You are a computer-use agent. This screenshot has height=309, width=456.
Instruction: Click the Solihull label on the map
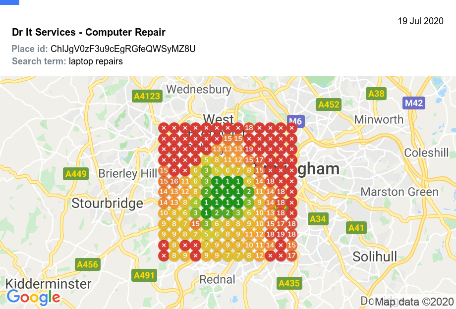pyautogui.click(x=375, y=257)
